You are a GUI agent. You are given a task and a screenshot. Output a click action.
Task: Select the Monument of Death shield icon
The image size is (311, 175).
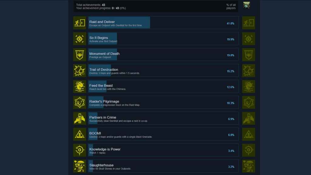click(x=80, y=55)
